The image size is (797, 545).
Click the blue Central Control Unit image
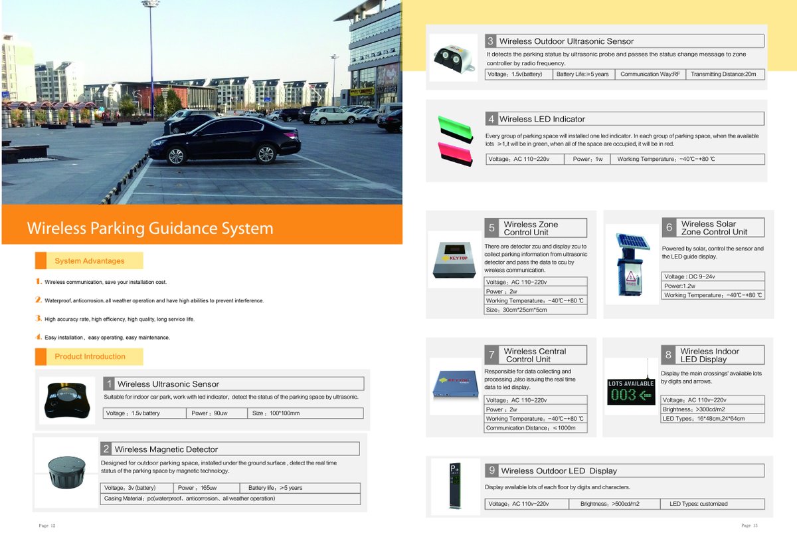(455, 386)
